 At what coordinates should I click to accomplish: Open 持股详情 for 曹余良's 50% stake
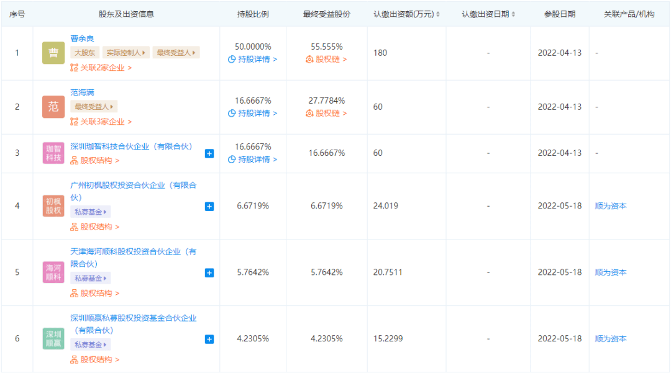253,60
